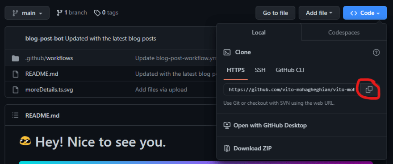Open commit 'Updated with the latest blog posts' at top

point(111,39)
